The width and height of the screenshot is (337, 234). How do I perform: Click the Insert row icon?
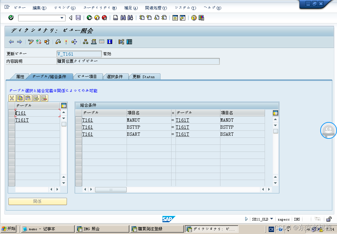(x=36, y=98)
